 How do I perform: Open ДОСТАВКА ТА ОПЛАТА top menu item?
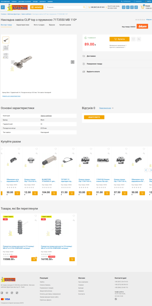pyautogui.click(x=25, y=1)
